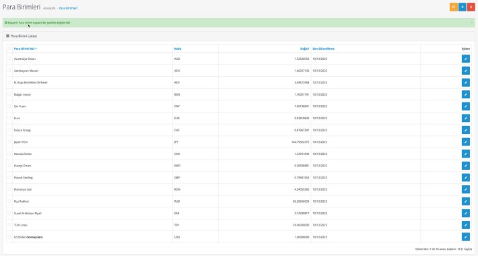Go to Anasayfa breadcrumb

(x=49, y=8)
